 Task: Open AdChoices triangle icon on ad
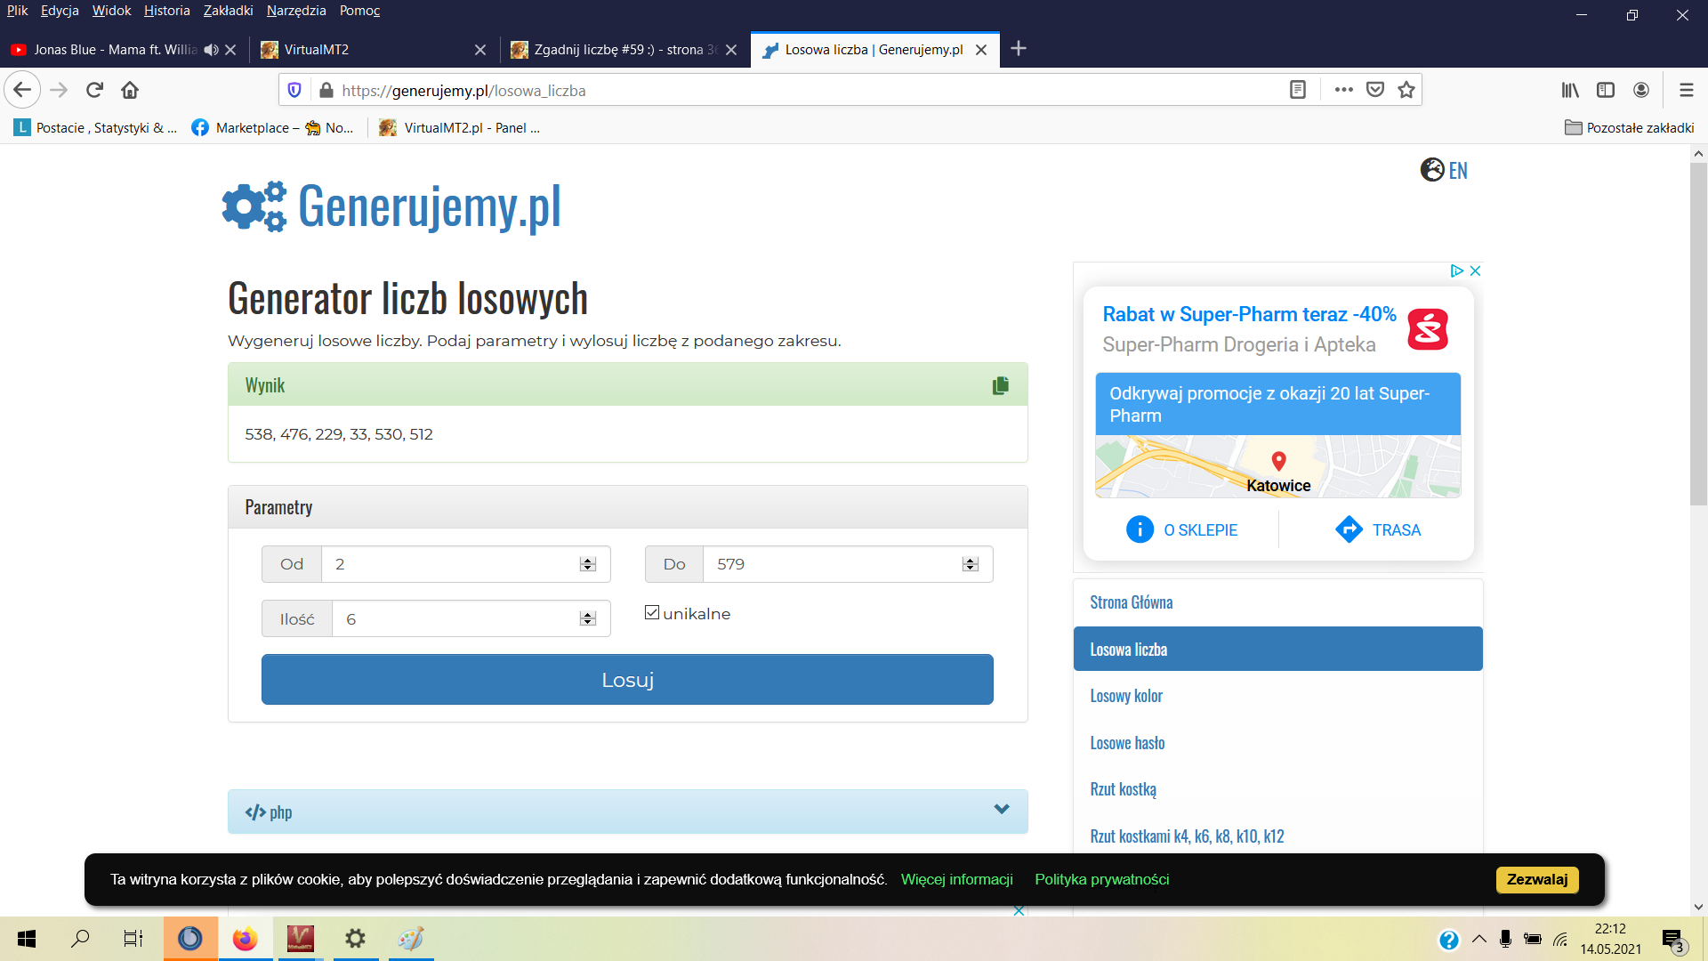[1456, 271]
